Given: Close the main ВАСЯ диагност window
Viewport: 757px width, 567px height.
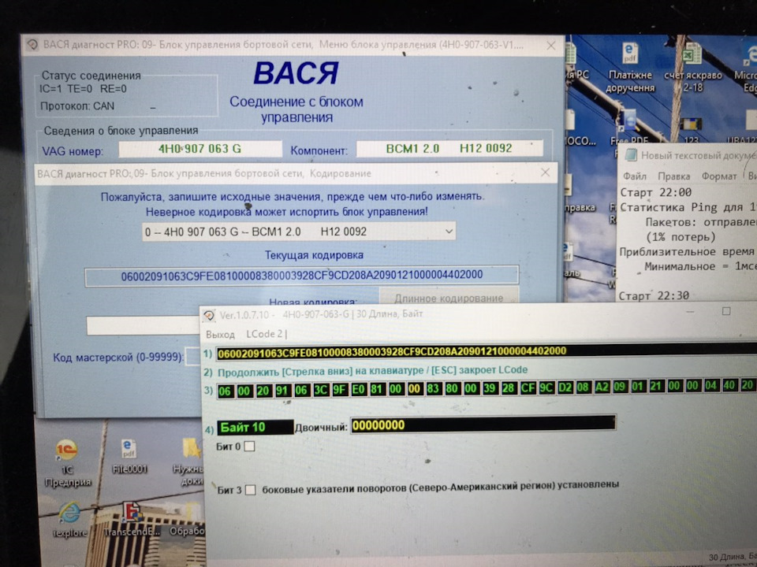Looking at the screenshot, I should [x=551, y=46].
